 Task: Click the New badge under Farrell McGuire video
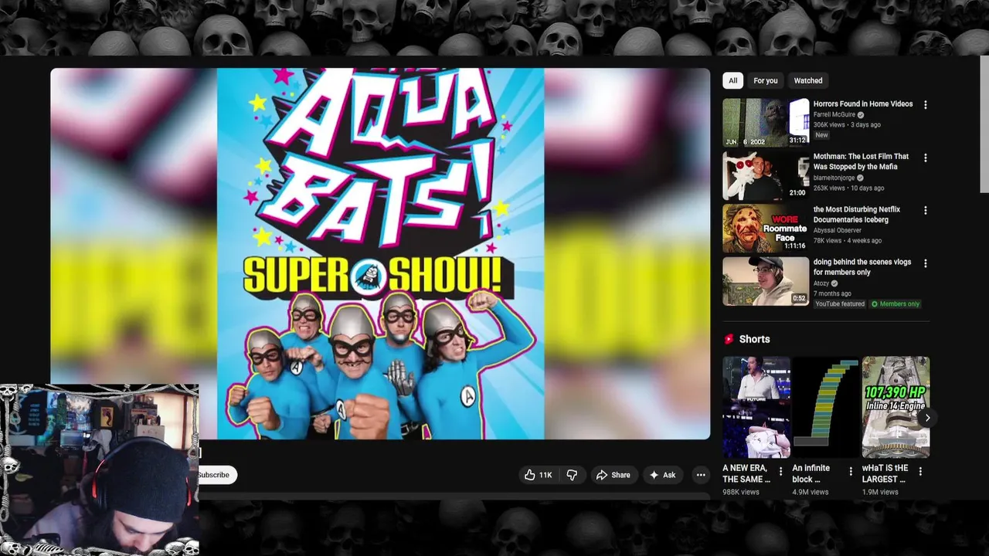821,135
